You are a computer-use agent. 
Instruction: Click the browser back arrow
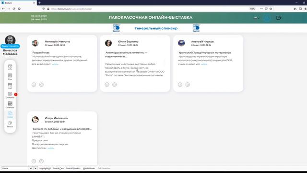[3, 9]
